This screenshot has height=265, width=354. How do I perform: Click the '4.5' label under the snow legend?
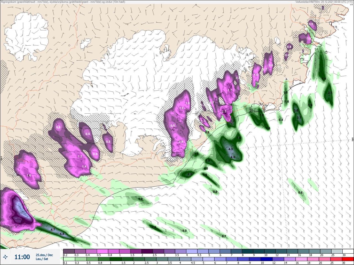199,255
